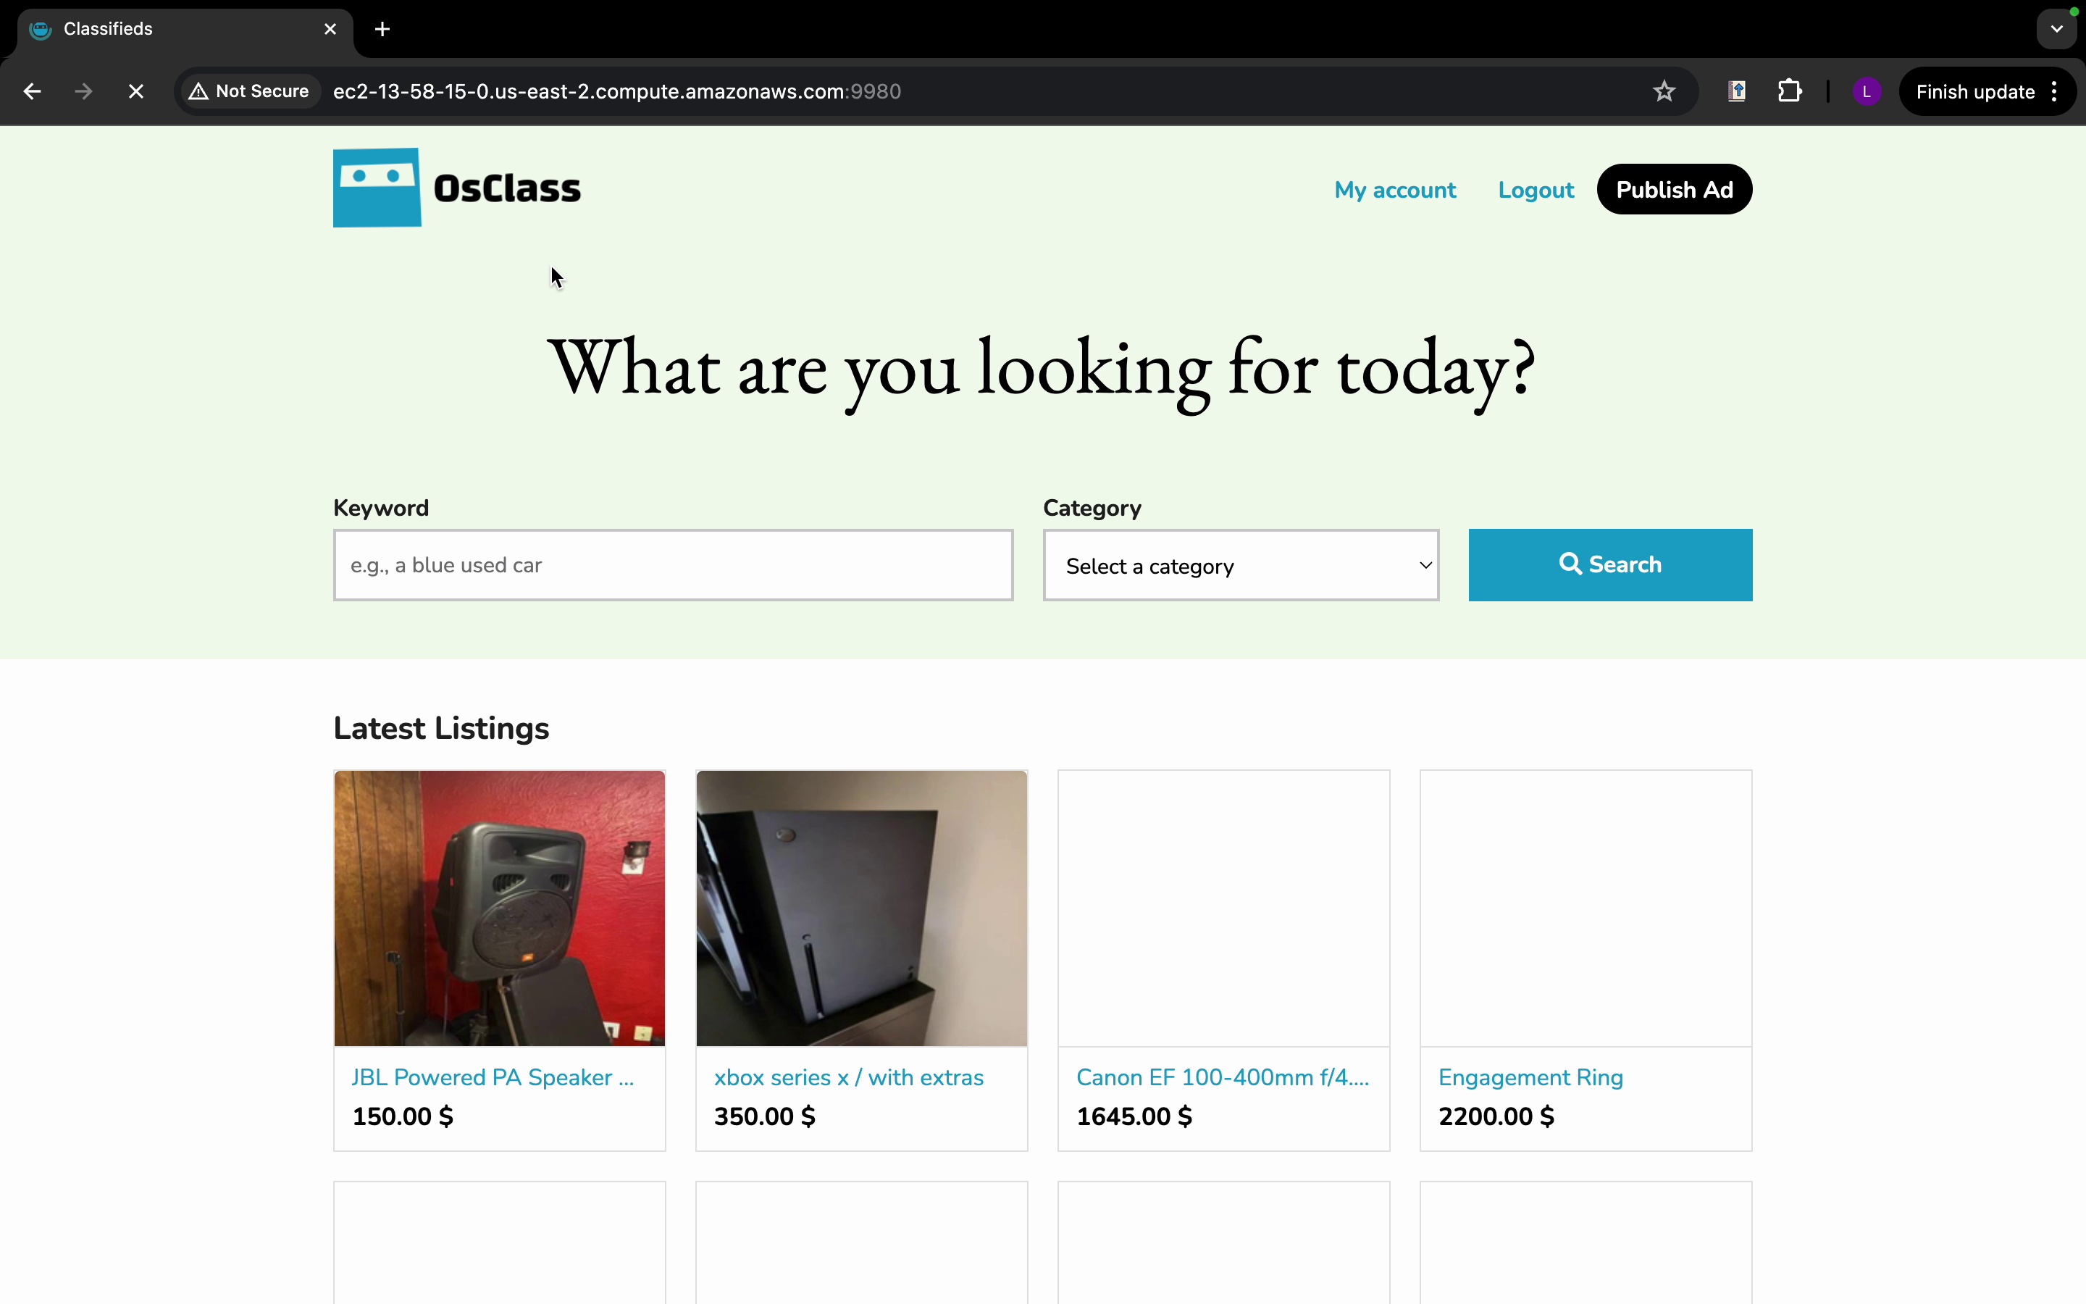Close the Classifieds tab

[x=330, y=29]
